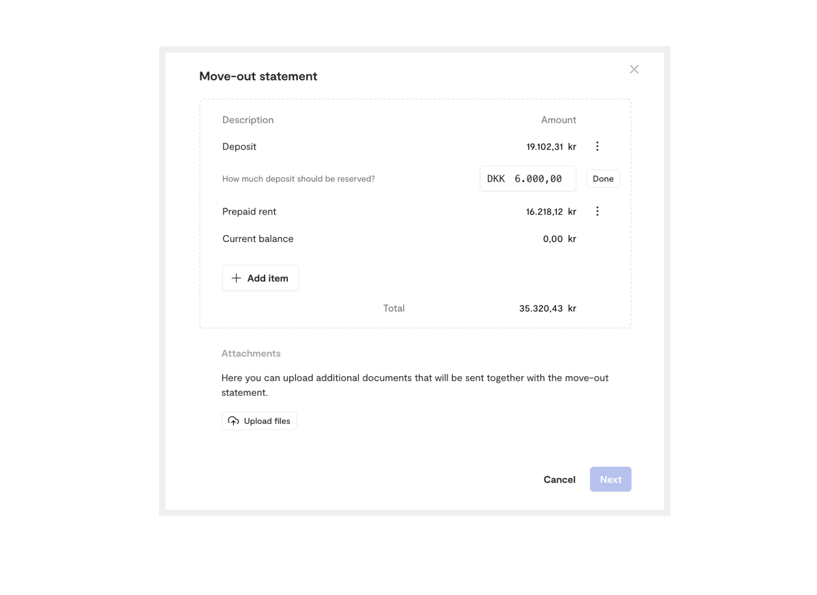Click the reserved deposit question text
The image size is (817, 595).
coord(299,179)
